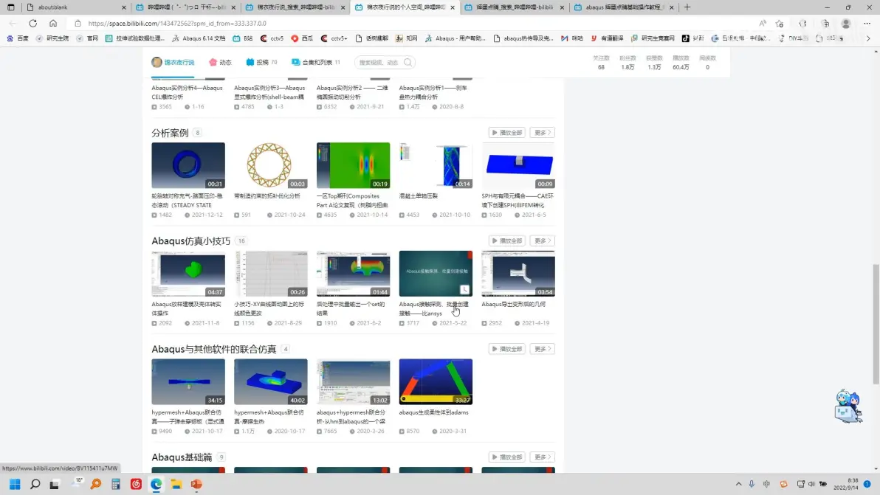Go to browser home page
Screen dimensions: 880x495
[52, 24]
